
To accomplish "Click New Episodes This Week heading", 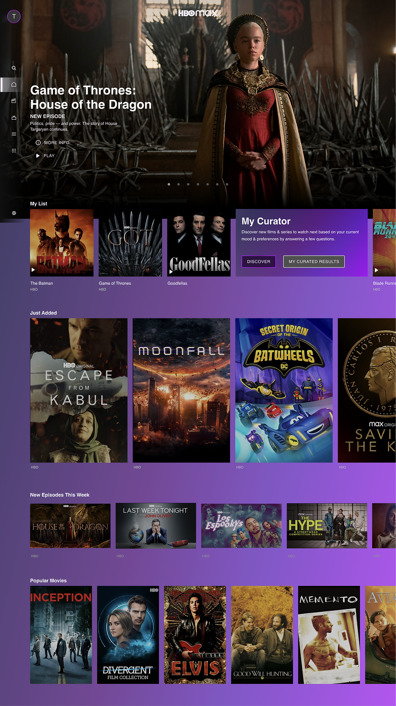I will pyautogui.click(x=60, y=495).
